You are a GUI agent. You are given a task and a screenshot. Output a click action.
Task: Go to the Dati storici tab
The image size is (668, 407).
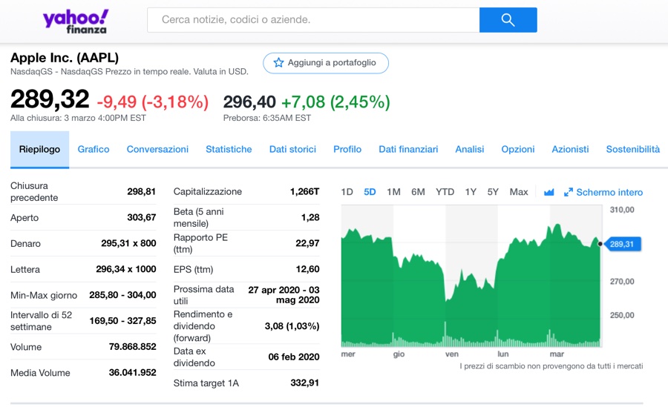point(292,149)
